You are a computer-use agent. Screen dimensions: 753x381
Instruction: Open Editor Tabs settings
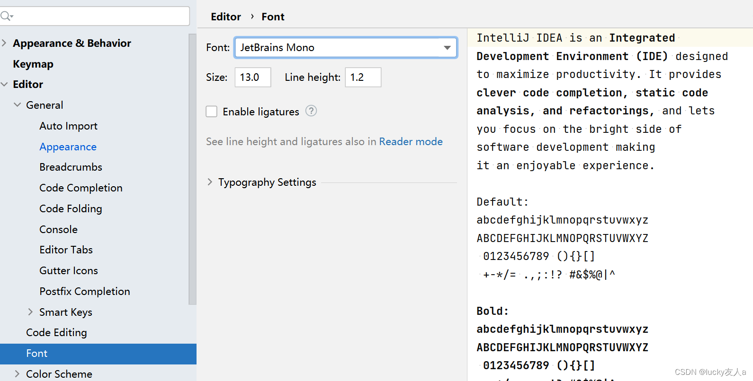[66, 250]
